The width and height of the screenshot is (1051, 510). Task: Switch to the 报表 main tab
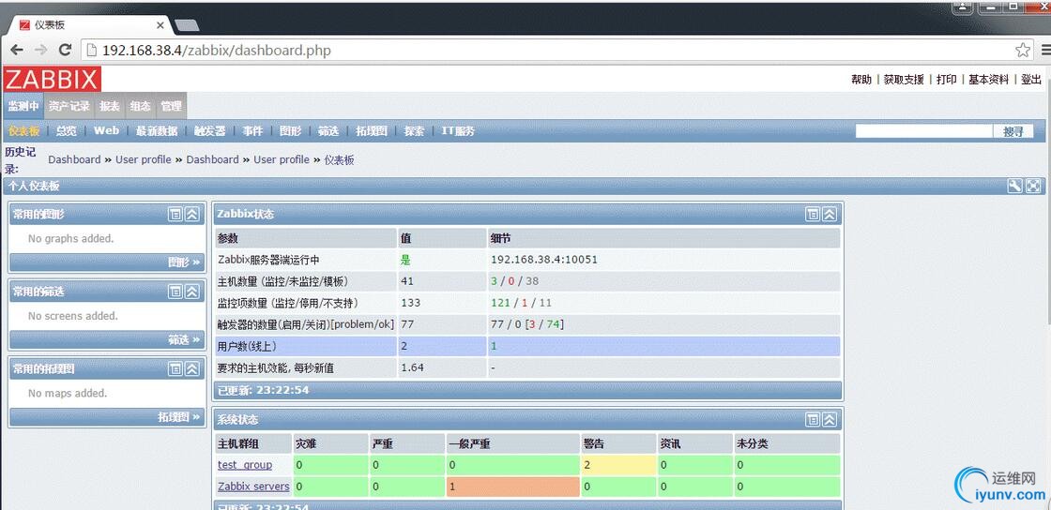click(109, 106)
